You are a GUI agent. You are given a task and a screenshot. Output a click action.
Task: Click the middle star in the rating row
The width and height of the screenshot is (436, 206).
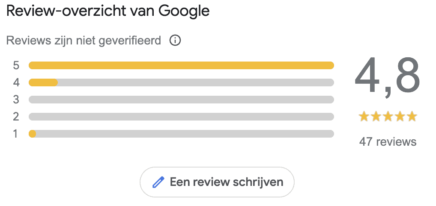[x=388, y=116]
